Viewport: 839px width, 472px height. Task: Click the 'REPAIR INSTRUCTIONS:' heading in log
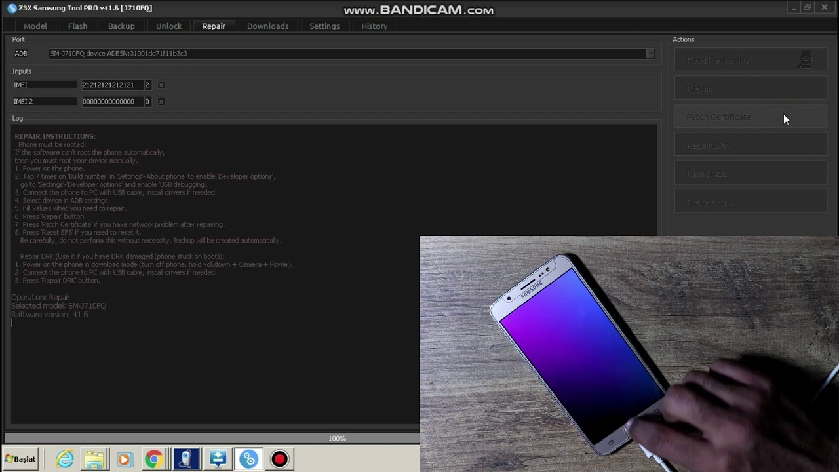pos(55,136)
